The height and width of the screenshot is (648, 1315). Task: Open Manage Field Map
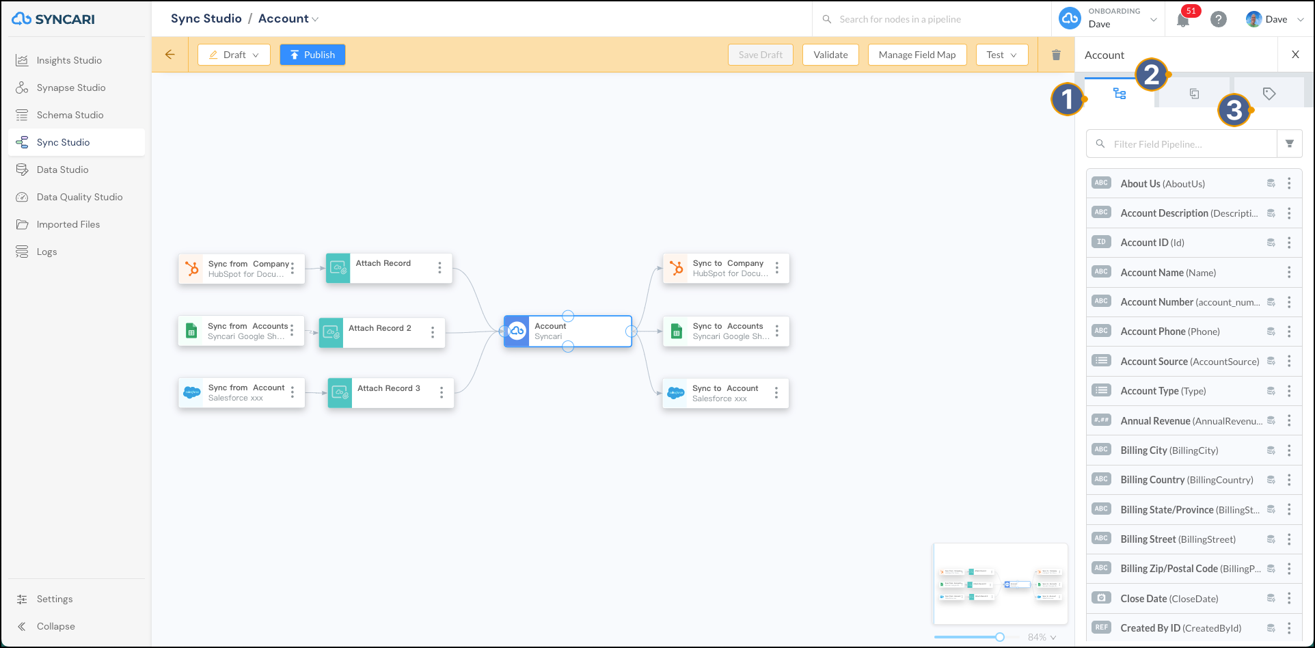(x=917, y=55)
